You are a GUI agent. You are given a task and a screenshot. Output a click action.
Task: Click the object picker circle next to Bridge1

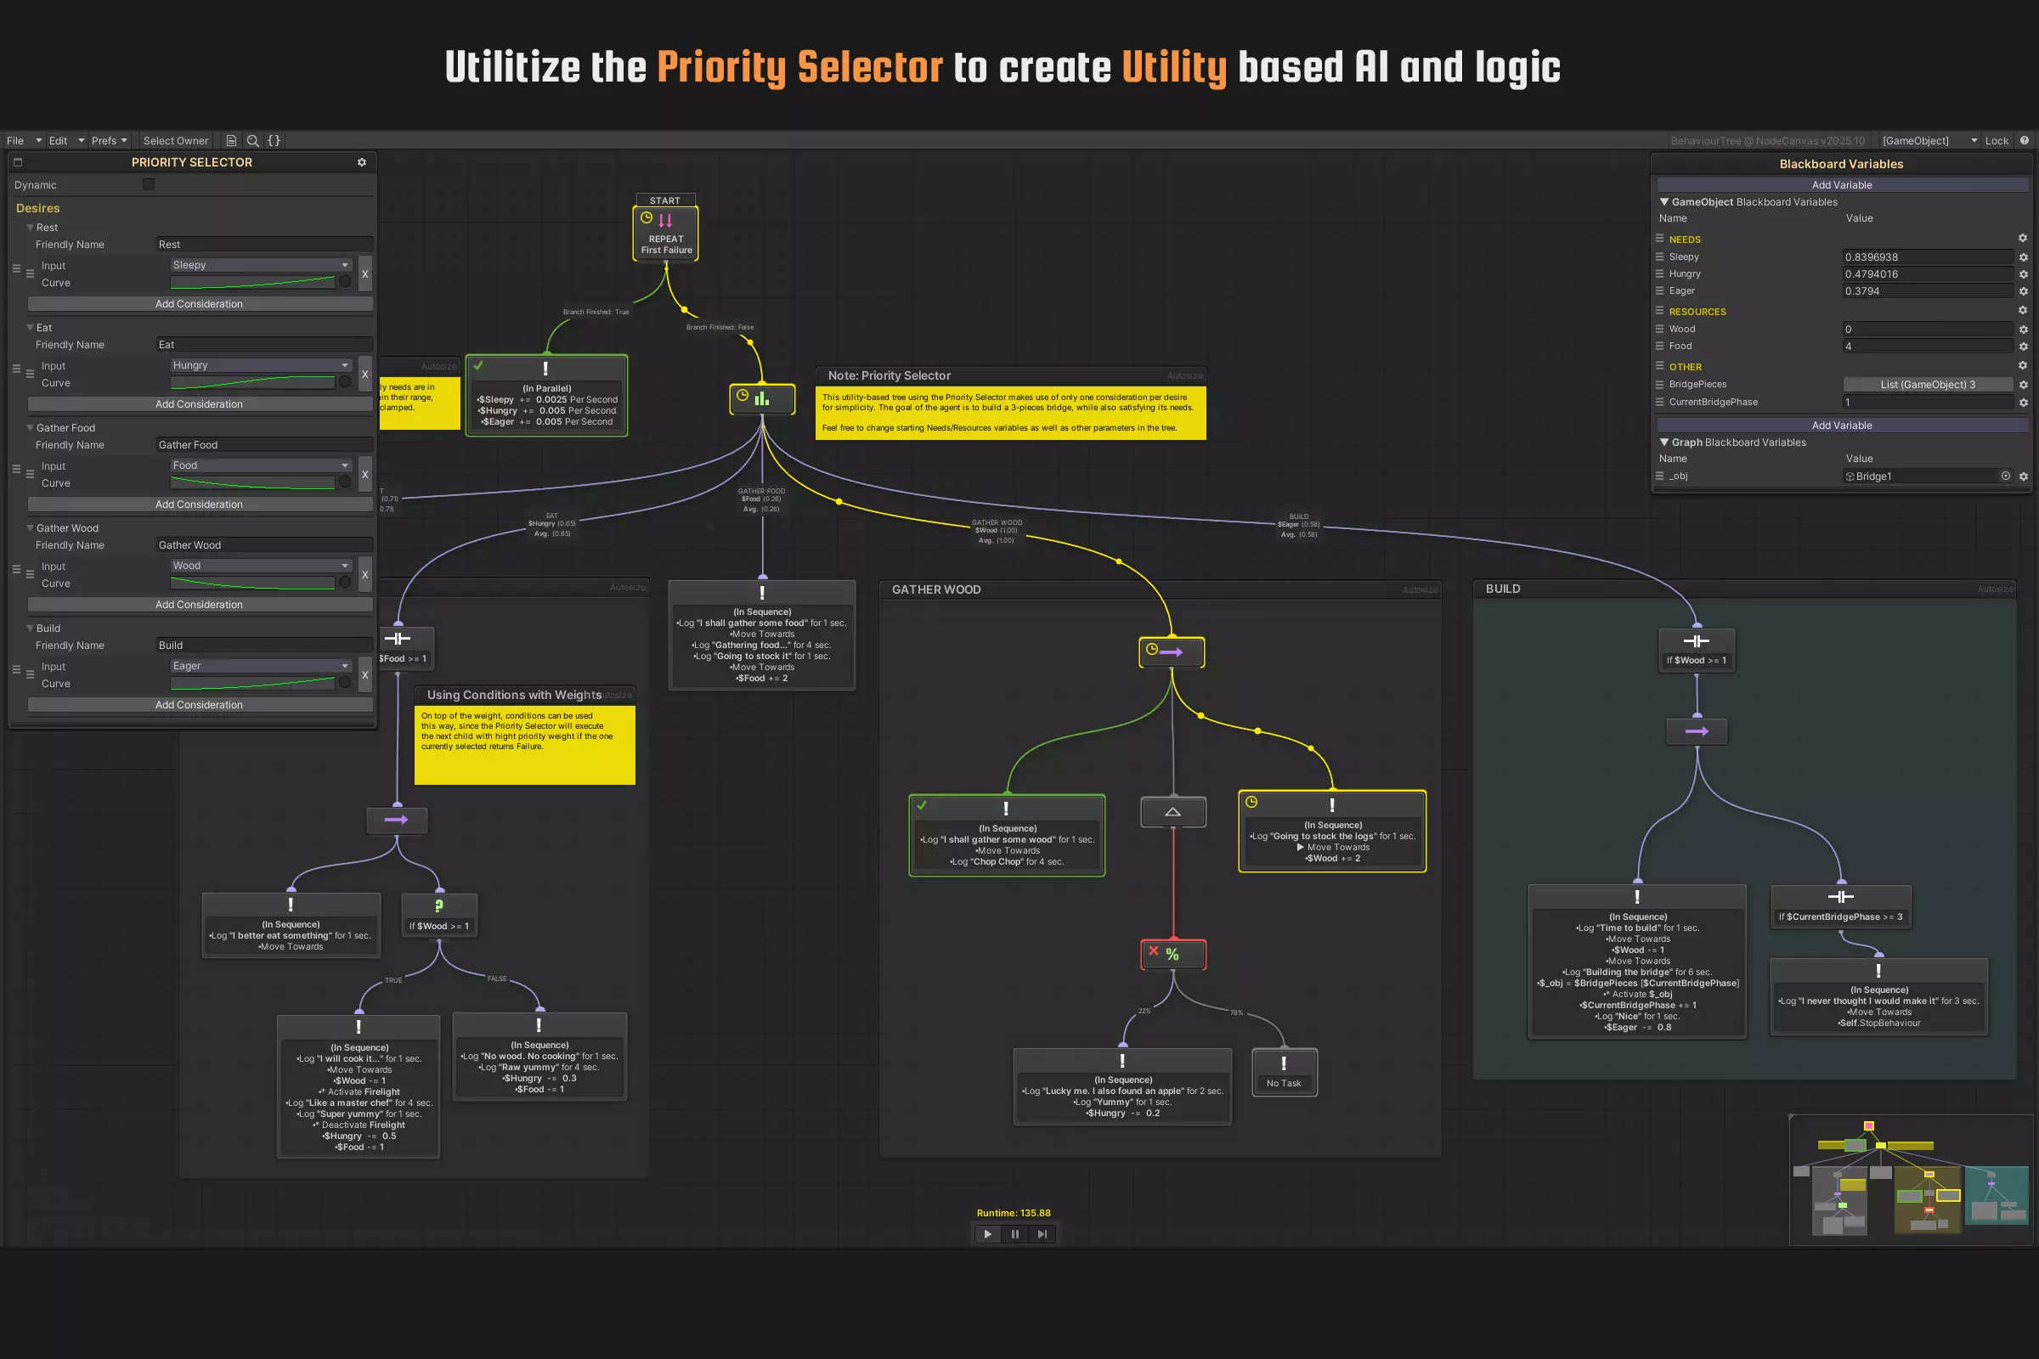click(x=2005, y=476)
